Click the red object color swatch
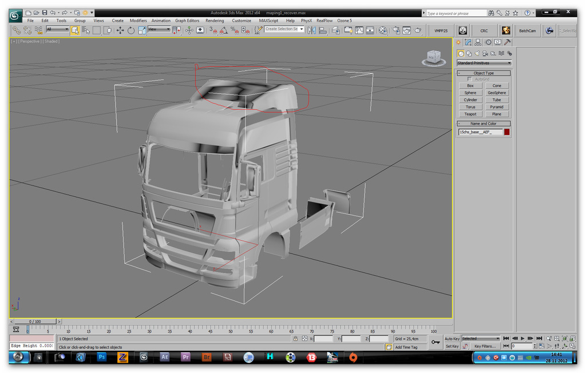The image size is (586, 373). (x=507, y=132)
